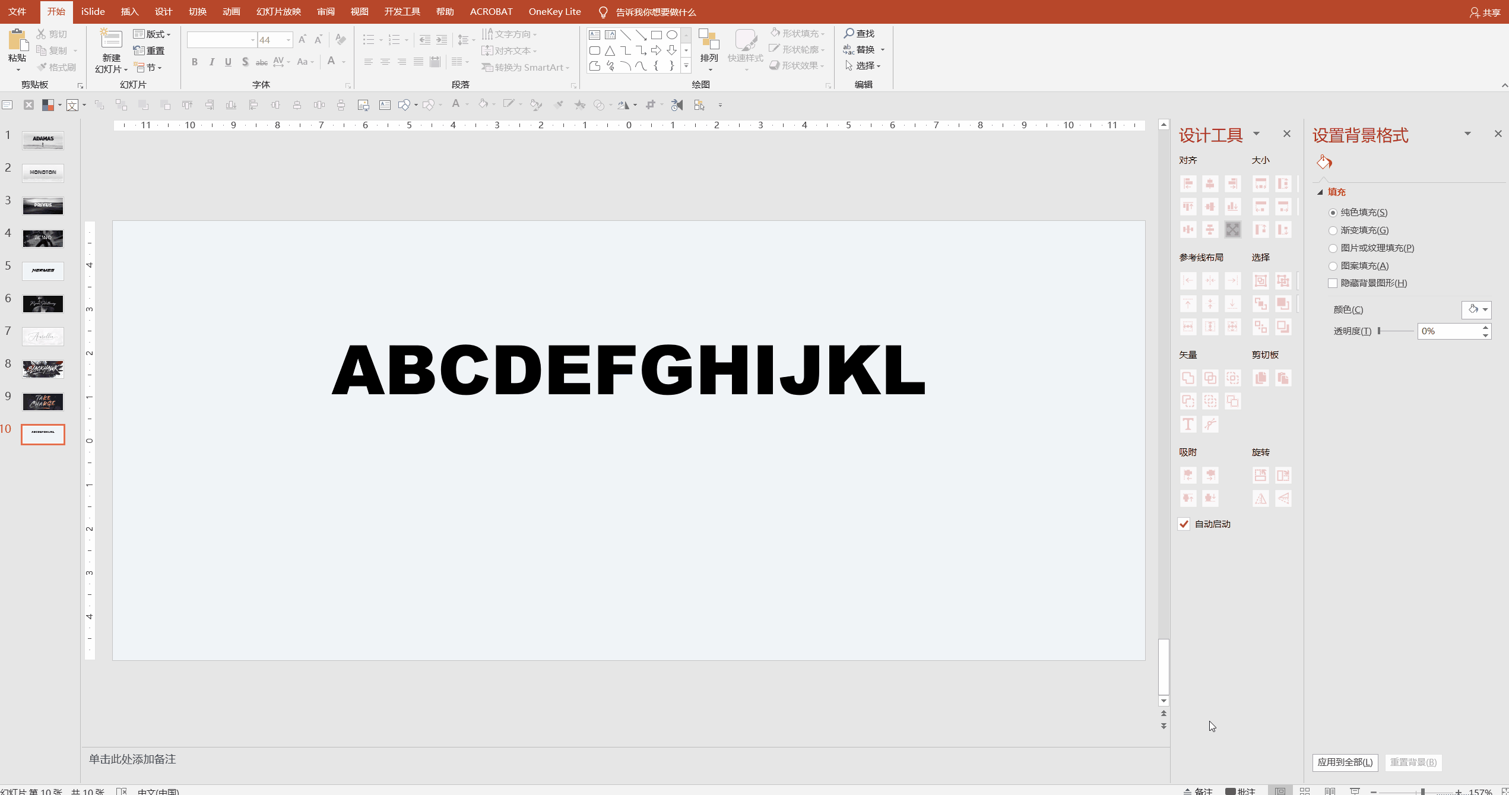Click the transparency slider track

(1396, 331)
